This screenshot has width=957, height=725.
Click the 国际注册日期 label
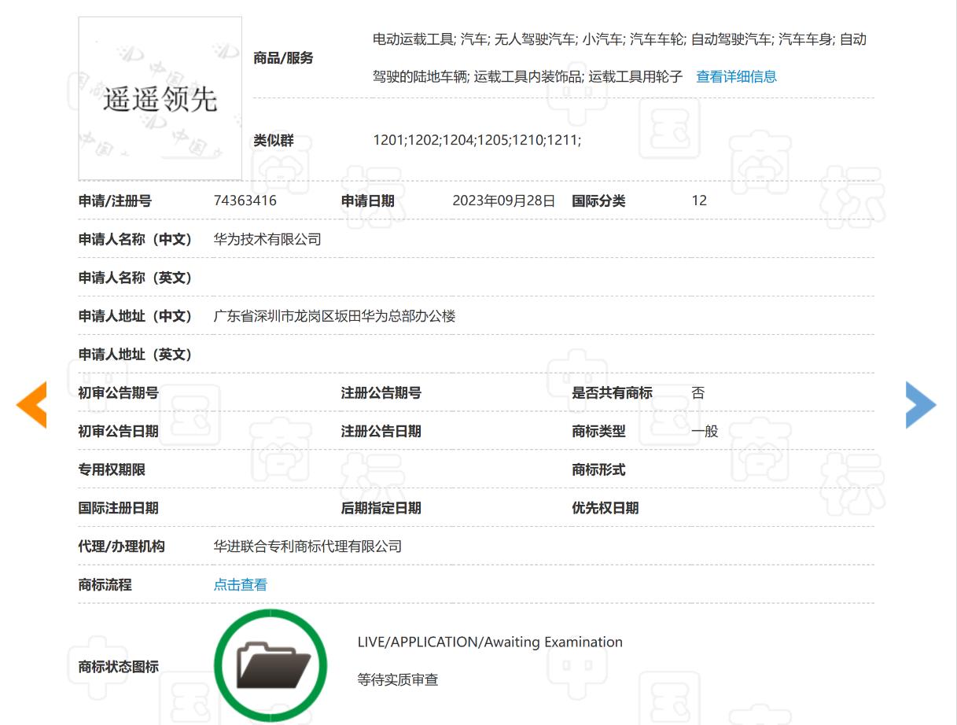[x=119, y=508]
